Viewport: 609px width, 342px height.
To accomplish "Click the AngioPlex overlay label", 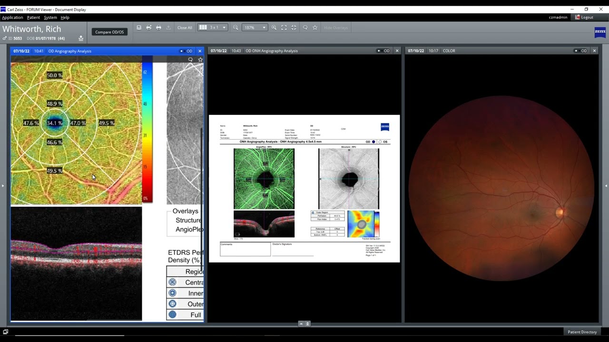I will click(x=189, y=229).
